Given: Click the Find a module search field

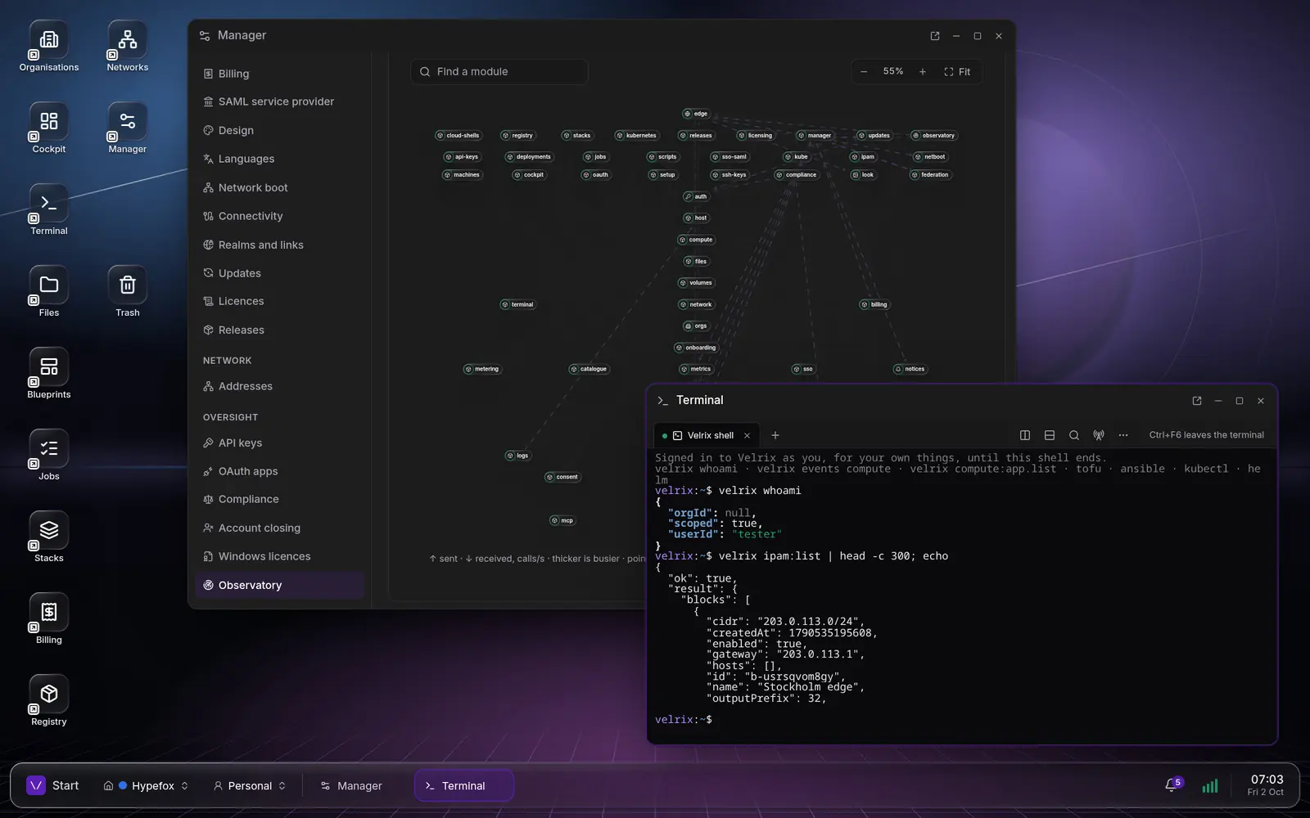Looking at the screenshot, I should (499, 72).
